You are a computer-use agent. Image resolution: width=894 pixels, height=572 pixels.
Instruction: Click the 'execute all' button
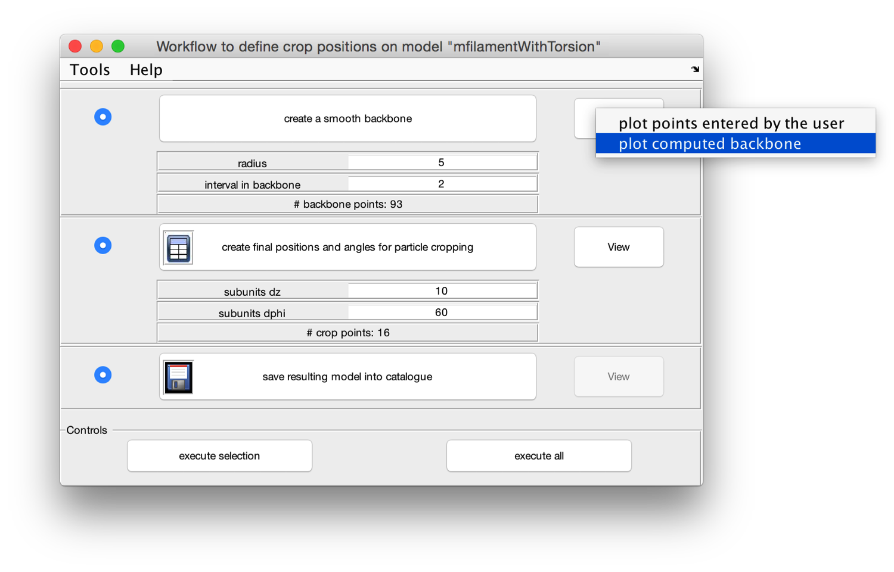539,456
